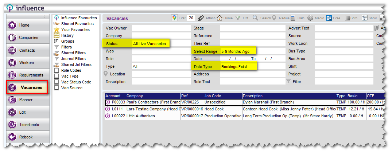
Task: Click the Reference input field
Action: pos(253,36)
